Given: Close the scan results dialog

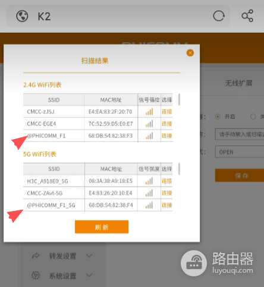Looking at the screenshot, I should click(x=190, y=53).
